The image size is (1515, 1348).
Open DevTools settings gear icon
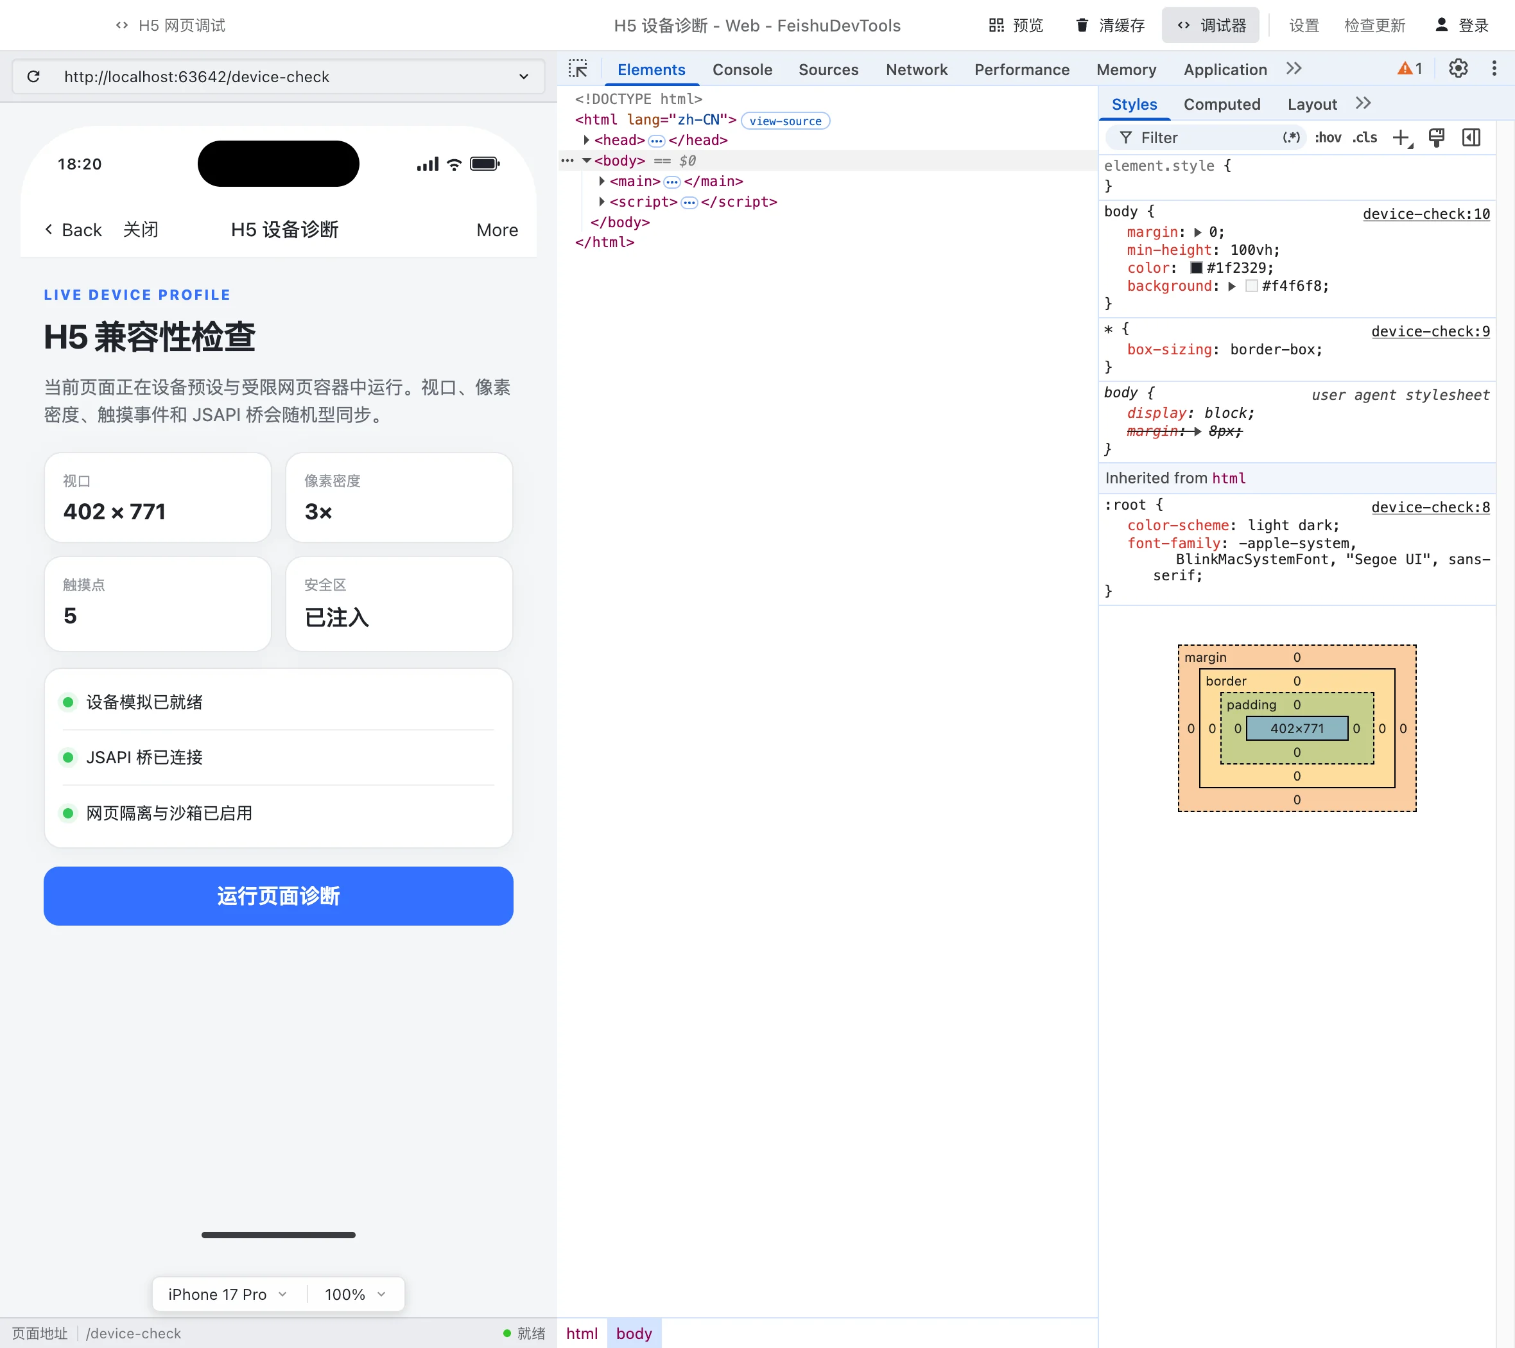(x=1458, y=68)
